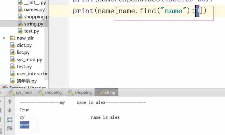Click the "name" string literal in the code
Viewport: 225px width, 135px height.
pyautogui.click(x=173, y=11)
